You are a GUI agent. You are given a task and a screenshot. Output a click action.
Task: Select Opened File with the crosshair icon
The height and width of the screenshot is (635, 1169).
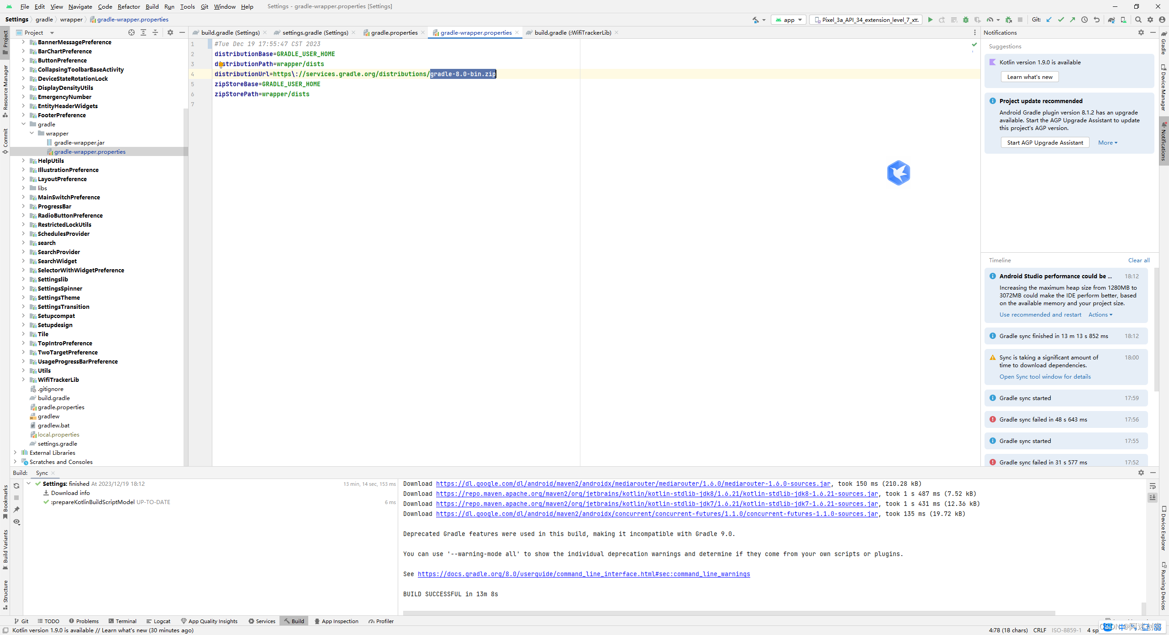tap(131, 32)
